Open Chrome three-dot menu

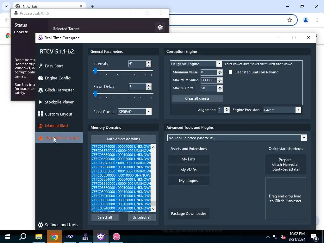click(317, 20)
